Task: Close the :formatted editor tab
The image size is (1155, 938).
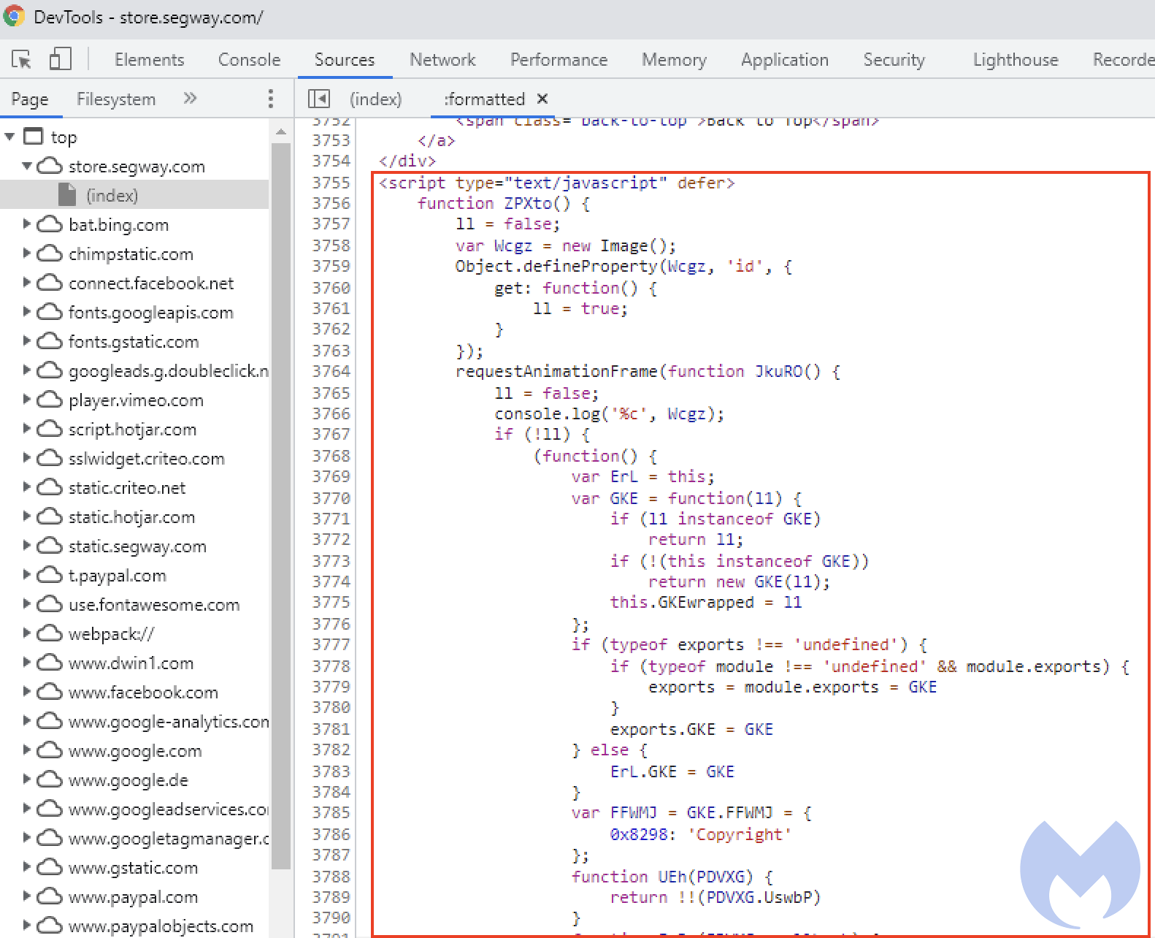Action: (542, 99)
